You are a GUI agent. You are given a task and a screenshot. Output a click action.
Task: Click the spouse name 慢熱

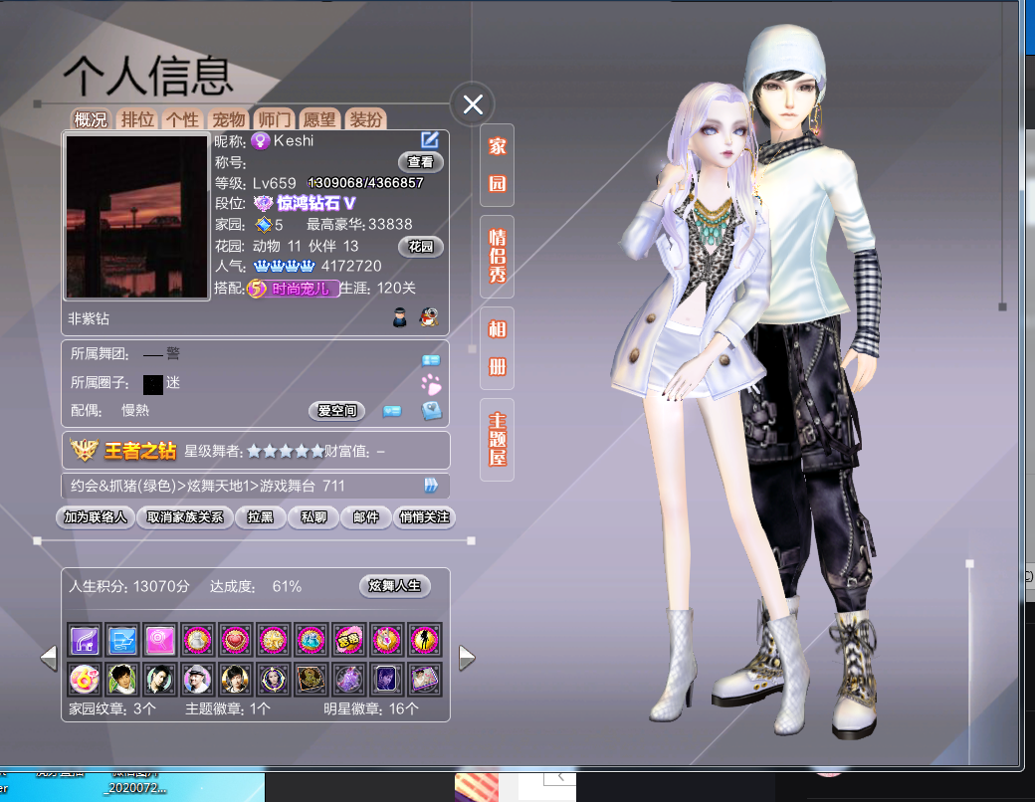point(135,411)
